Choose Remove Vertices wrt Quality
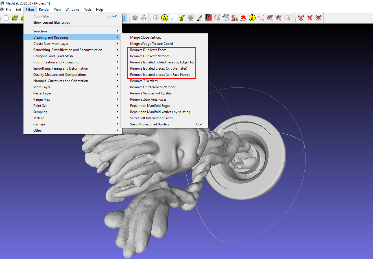The width and height of the screenshot is (373, 259). [x=164, y=93]
